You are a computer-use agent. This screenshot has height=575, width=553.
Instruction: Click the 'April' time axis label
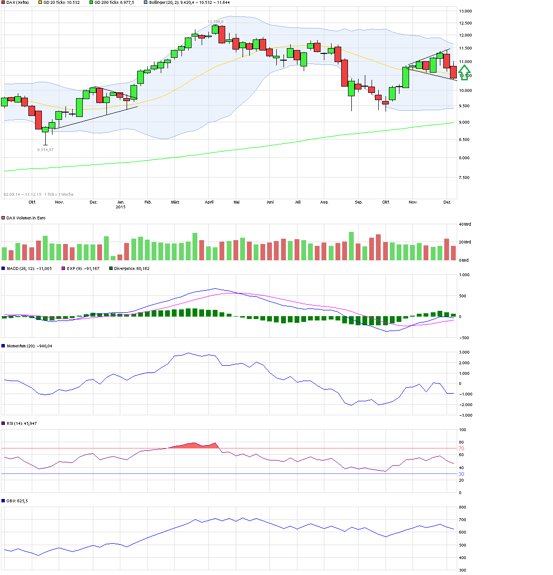pos(209,202)
